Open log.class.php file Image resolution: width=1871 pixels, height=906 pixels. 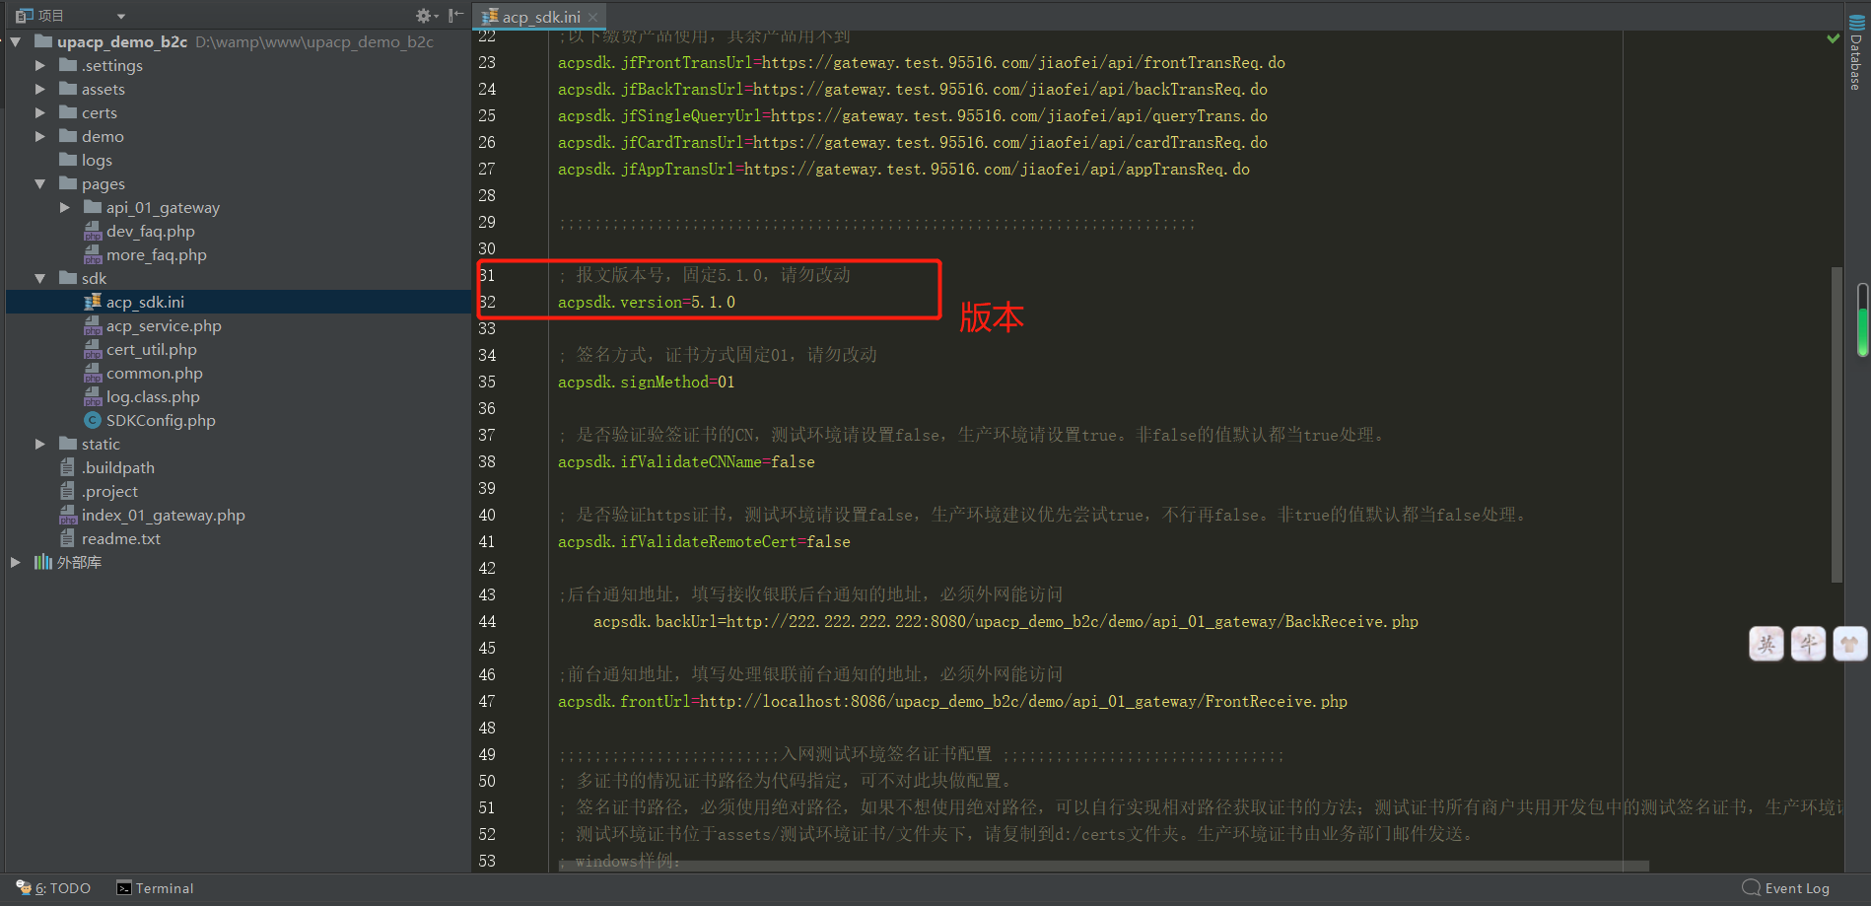[153, 397]
